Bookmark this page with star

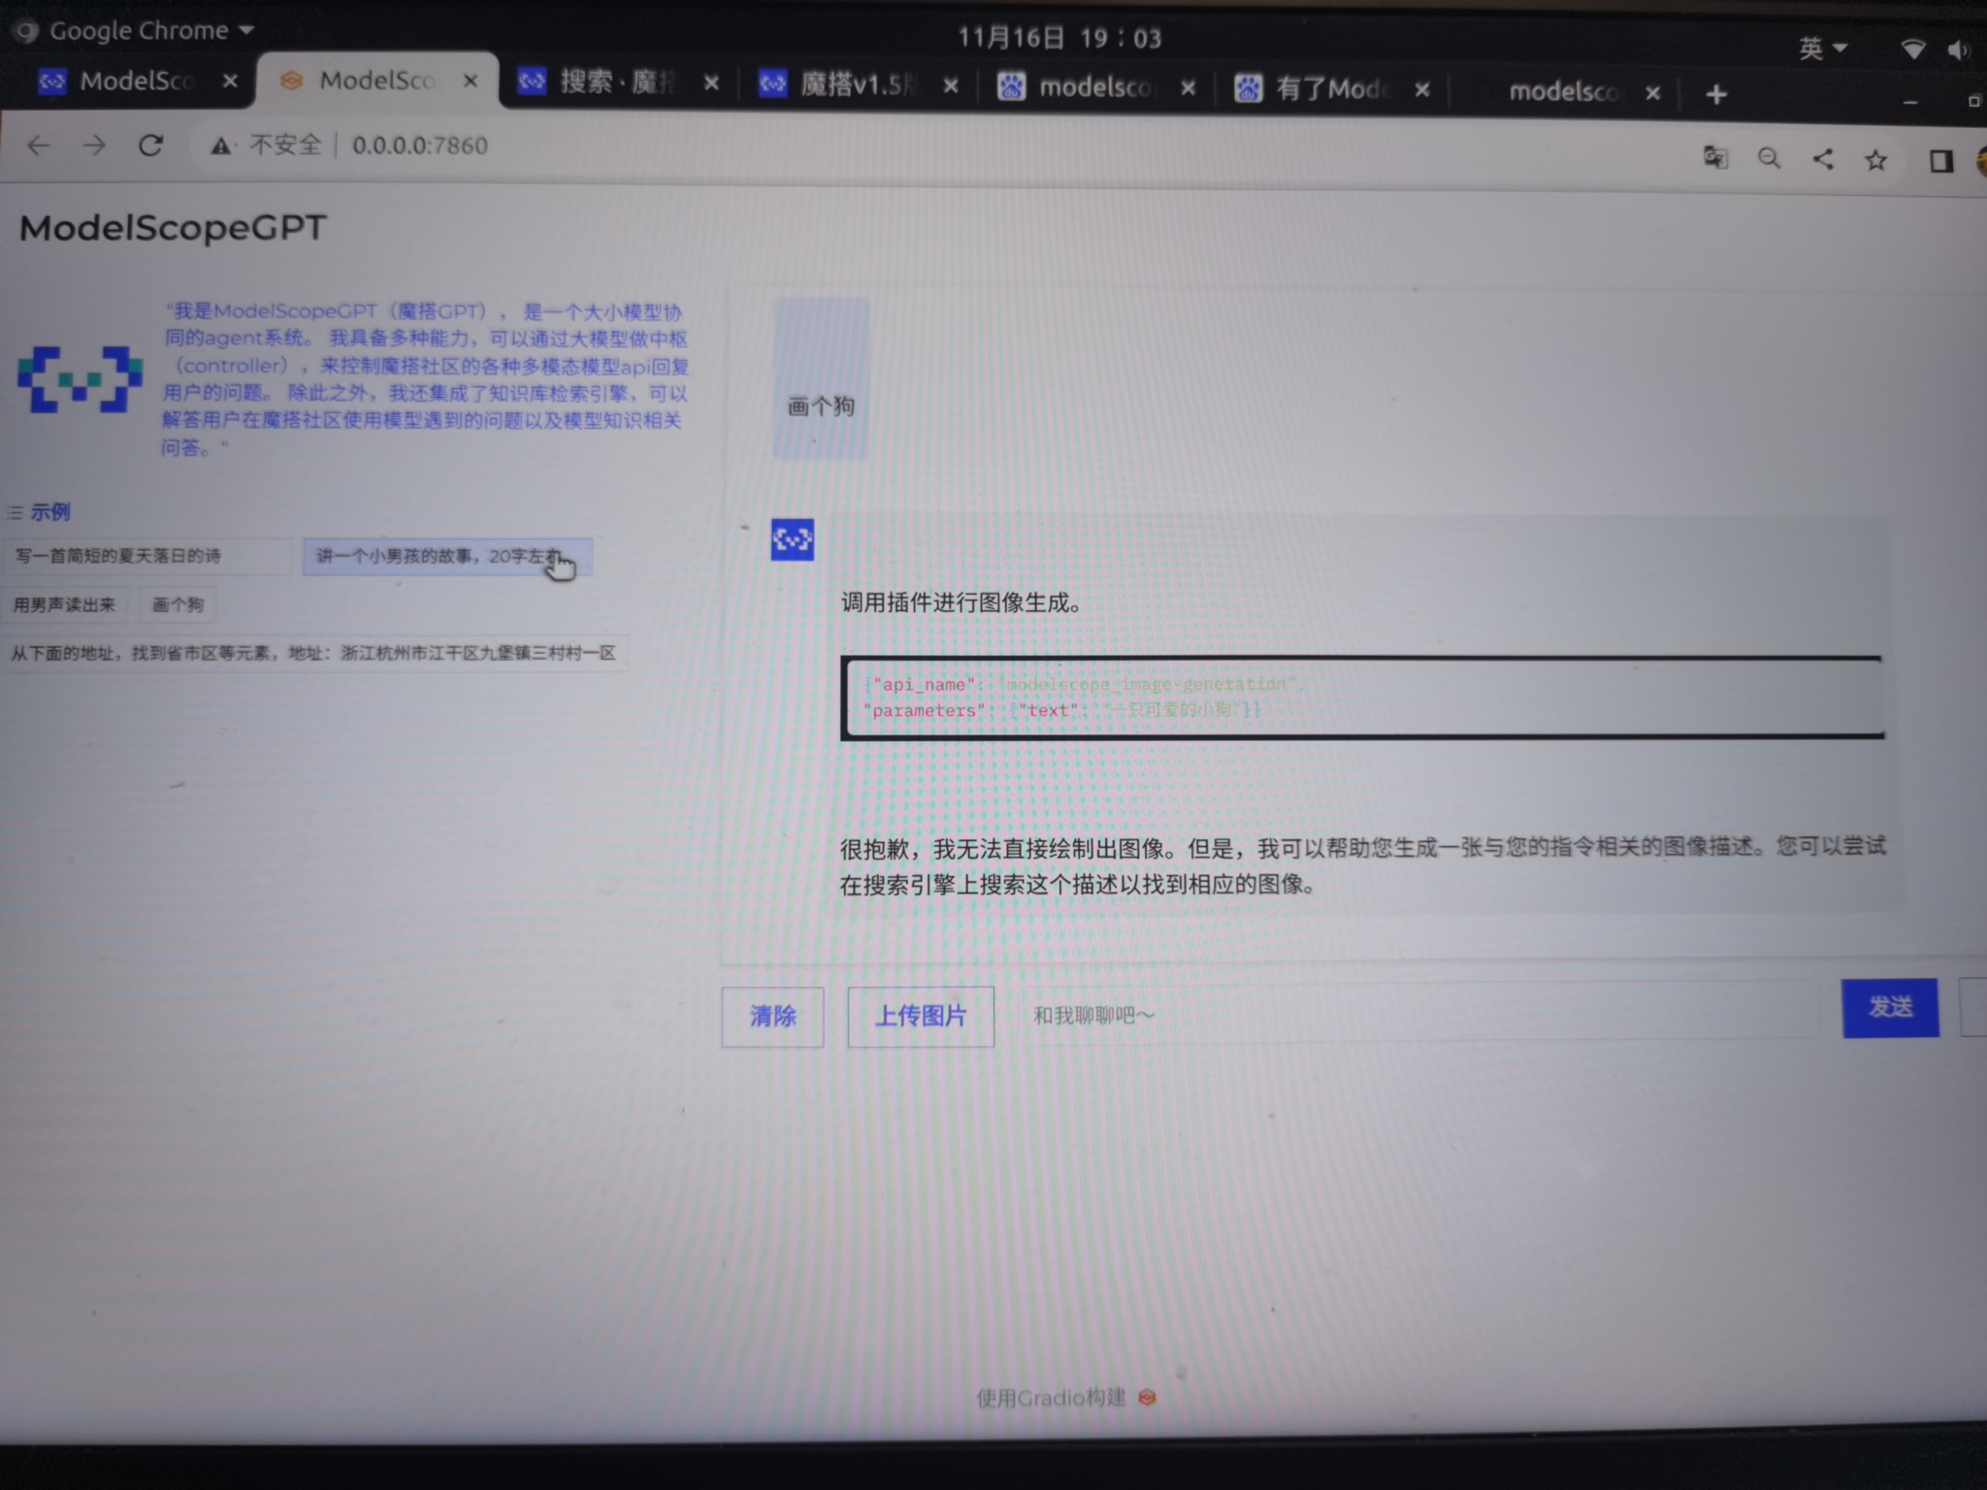pos(1875,160)
